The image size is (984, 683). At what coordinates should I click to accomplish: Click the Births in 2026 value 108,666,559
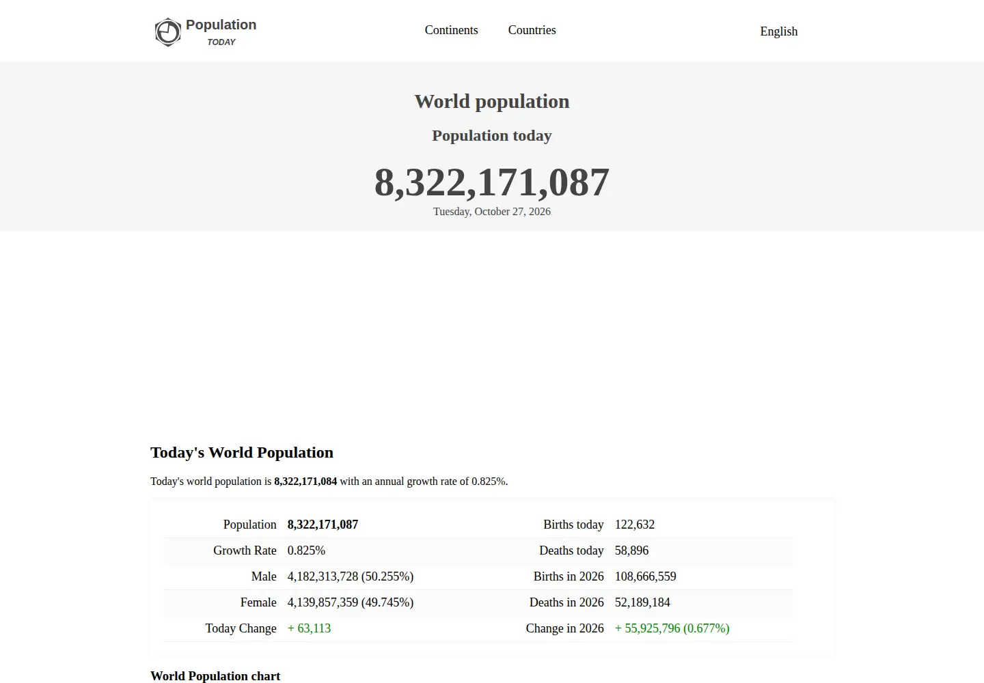pos(646,576)
